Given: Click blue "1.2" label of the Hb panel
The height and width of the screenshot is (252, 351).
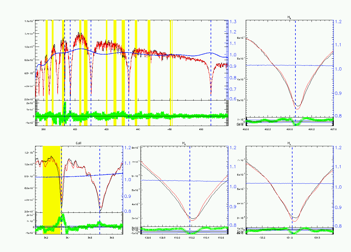Looking at the screenshot, I should [x=338, y=22].
